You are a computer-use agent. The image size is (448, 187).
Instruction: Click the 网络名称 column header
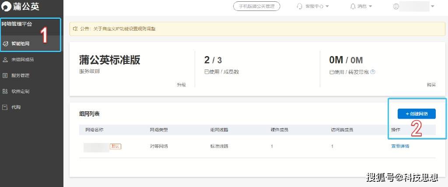[x=94, y=130]
